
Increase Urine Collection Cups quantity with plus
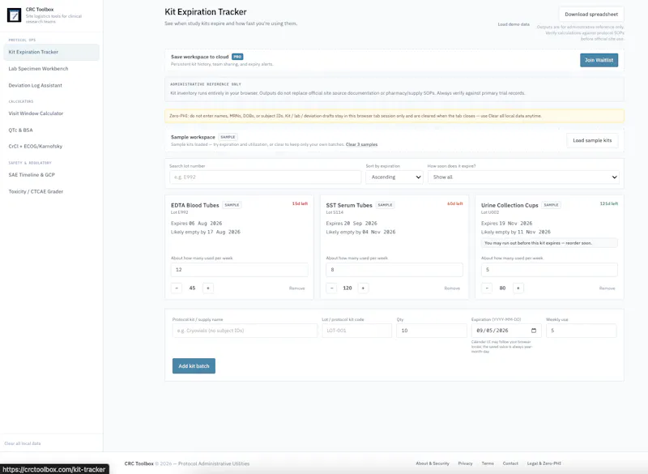[x=518, y=288]
